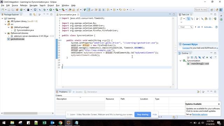224x126 pixels.
Task: Click the Stop sharing button
Action: coord(142,114)
